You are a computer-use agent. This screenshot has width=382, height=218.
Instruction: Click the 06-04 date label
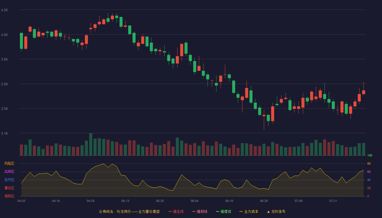tap(195, 201)
